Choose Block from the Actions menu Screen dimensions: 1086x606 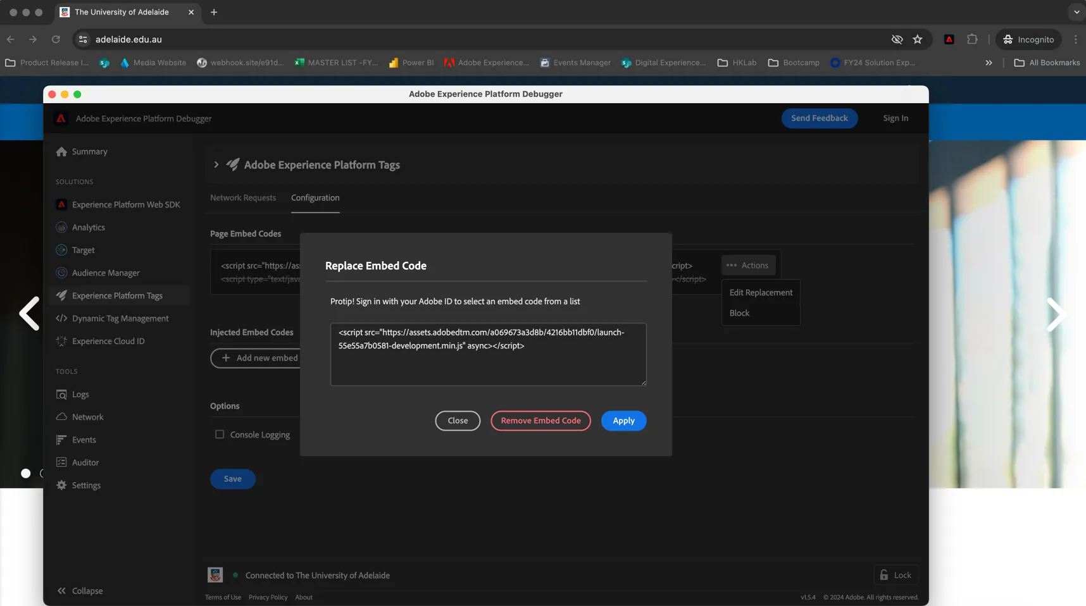[761, 313]
